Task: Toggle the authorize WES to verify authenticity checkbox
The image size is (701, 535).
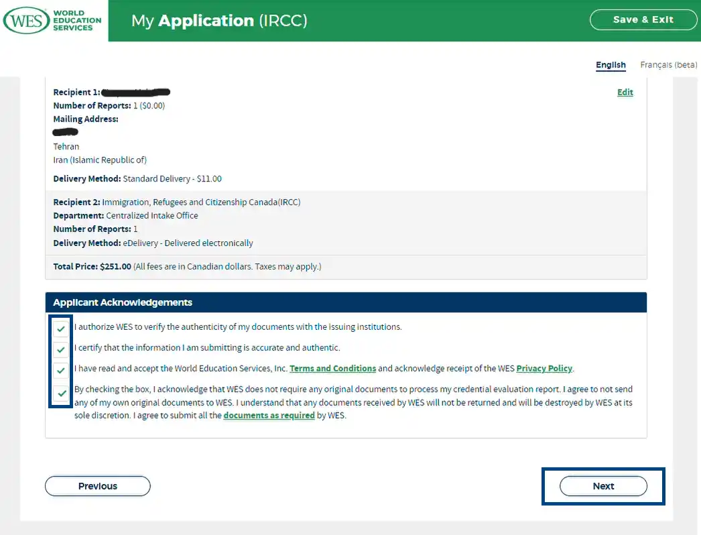Action: pos(61,329)
